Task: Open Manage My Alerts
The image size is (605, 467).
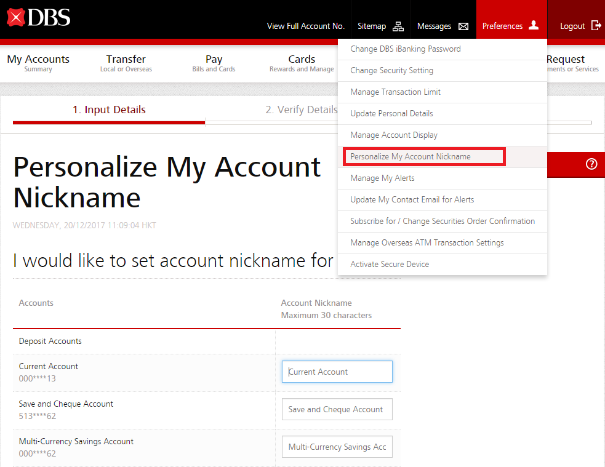Action: [x=382, y=178]
